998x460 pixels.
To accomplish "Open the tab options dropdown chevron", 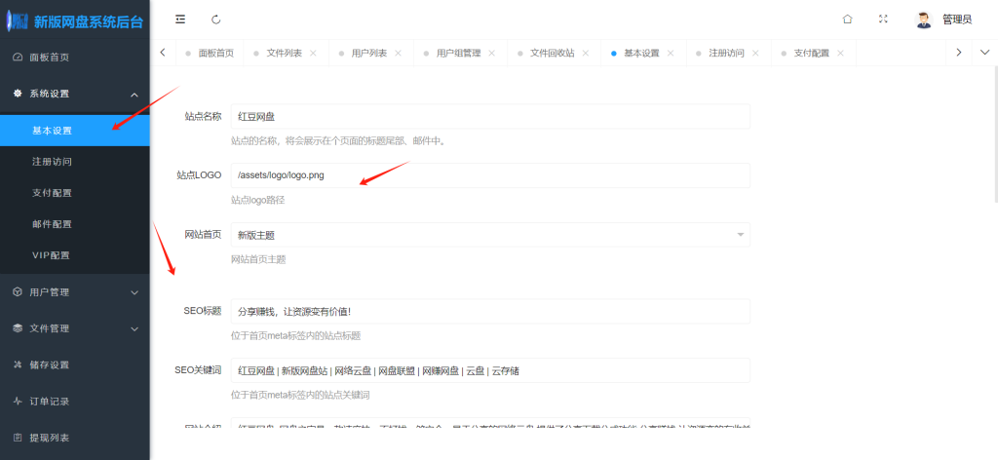I will click(x=984, y=53).
